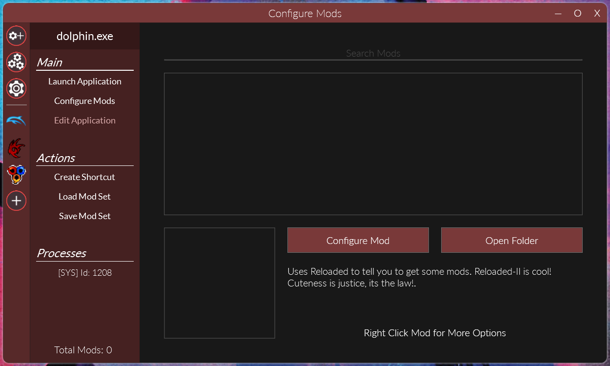This screenshot has width=610, height=366.
Task: Focus the Search Mods field
Action: (373, 53)
